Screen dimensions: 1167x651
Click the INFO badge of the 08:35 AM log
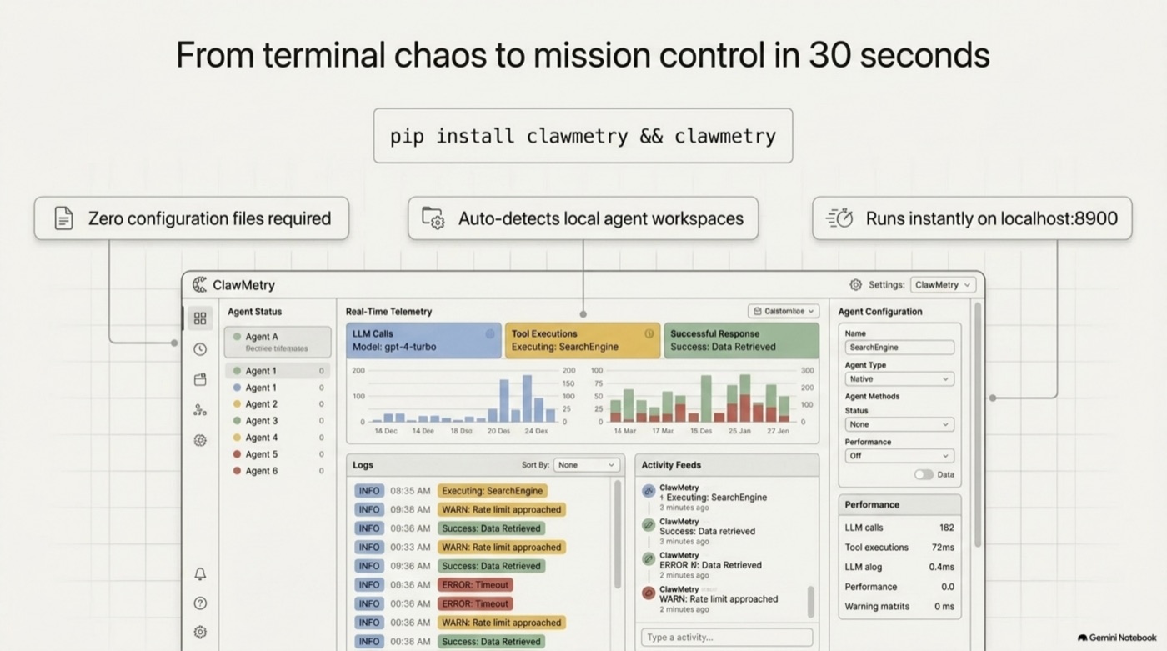click(369, 491)
